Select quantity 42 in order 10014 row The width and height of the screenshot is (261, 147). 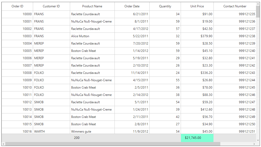point(165,117)
